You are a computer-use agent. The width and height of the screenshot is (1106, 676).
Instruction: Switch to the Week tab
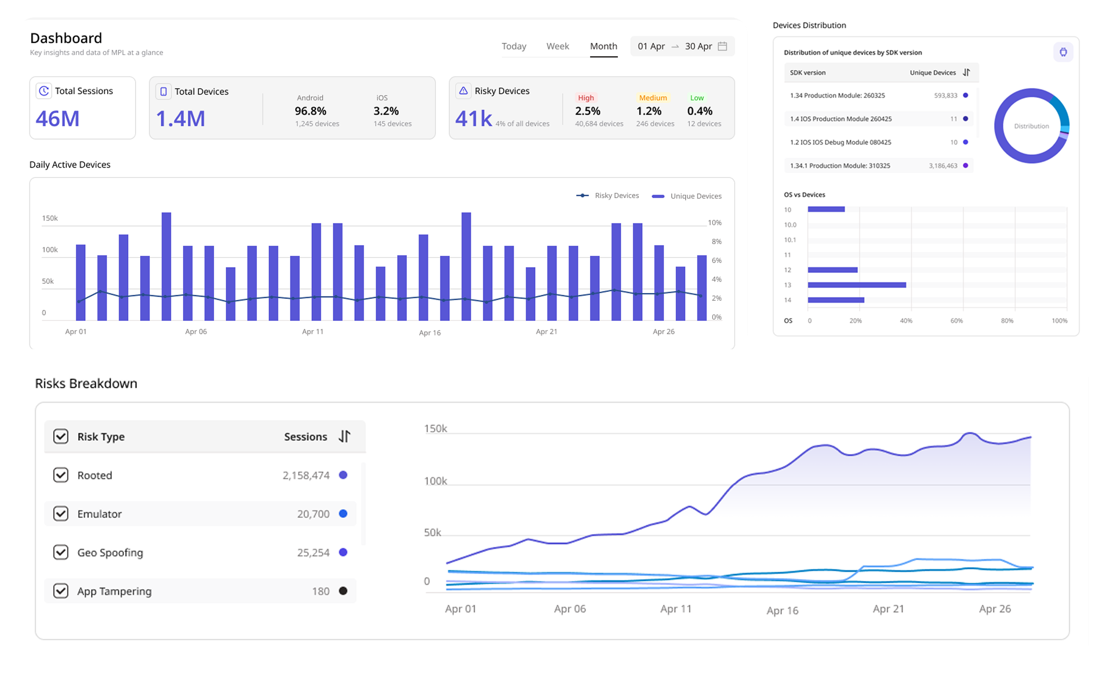pyautogui.click(x=558, y=46)
